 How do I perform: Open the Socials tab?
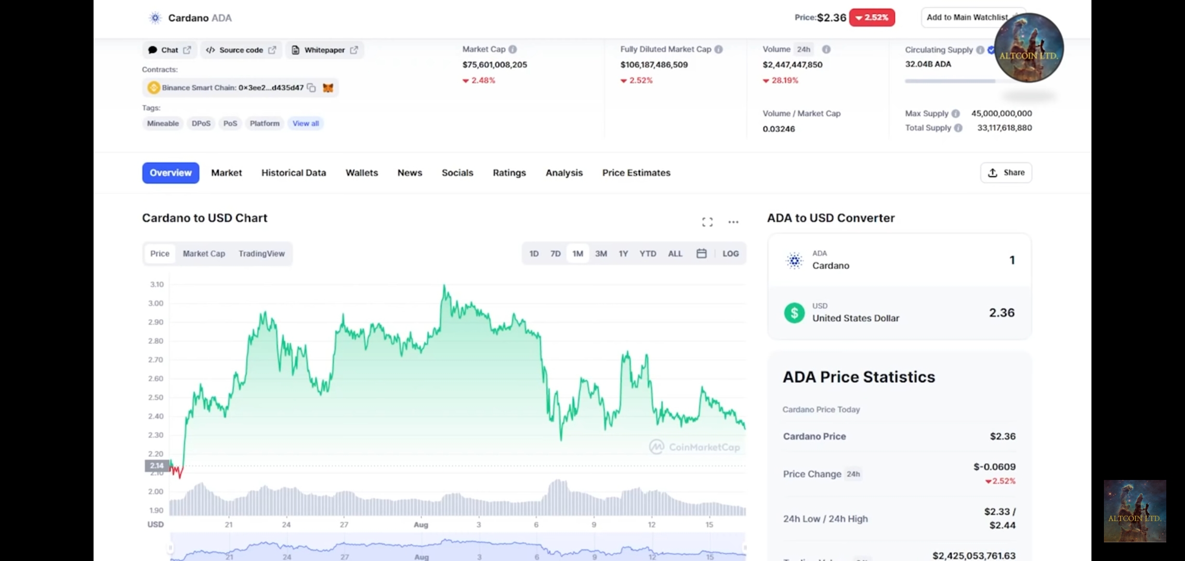click(457, 173)
